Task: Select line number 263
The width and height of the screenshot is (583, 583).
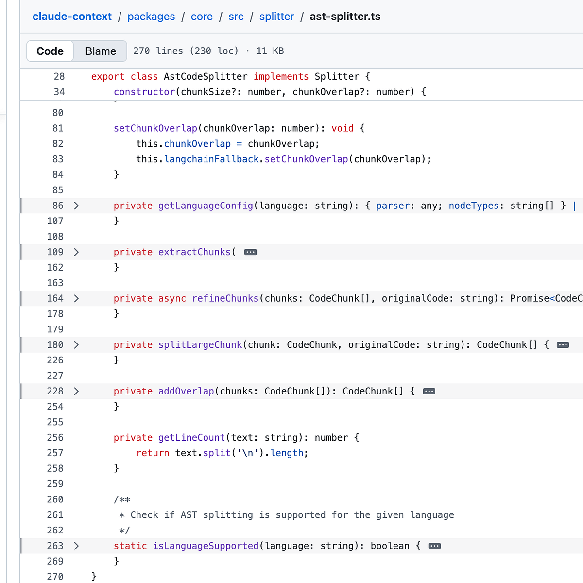Action: tap(55, 546)
